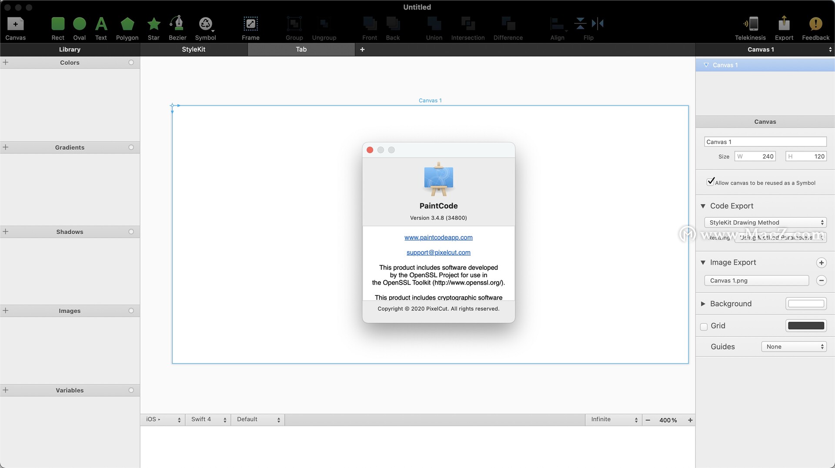Collapse Canvas 1 in the layer tree

pos(706,65)
